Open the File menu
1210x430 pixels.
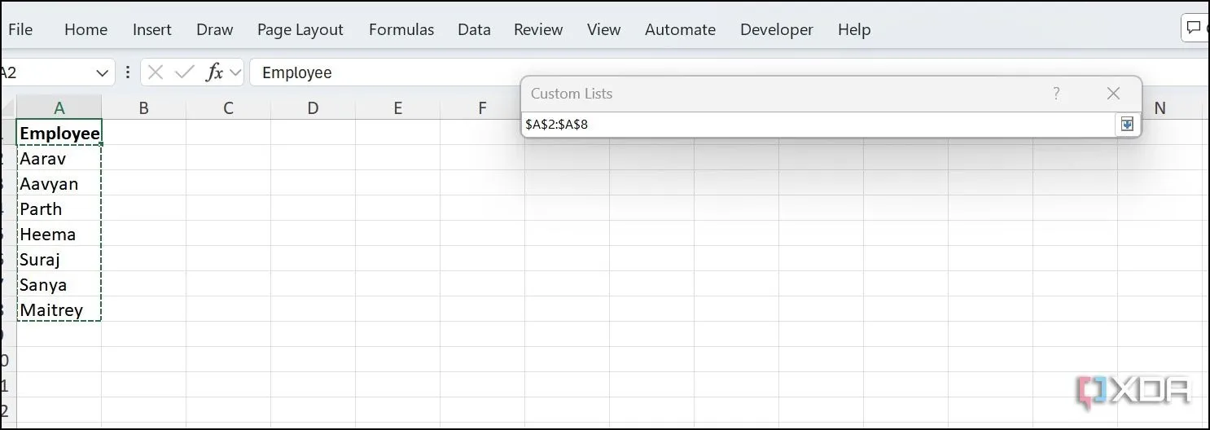[20, 29]
